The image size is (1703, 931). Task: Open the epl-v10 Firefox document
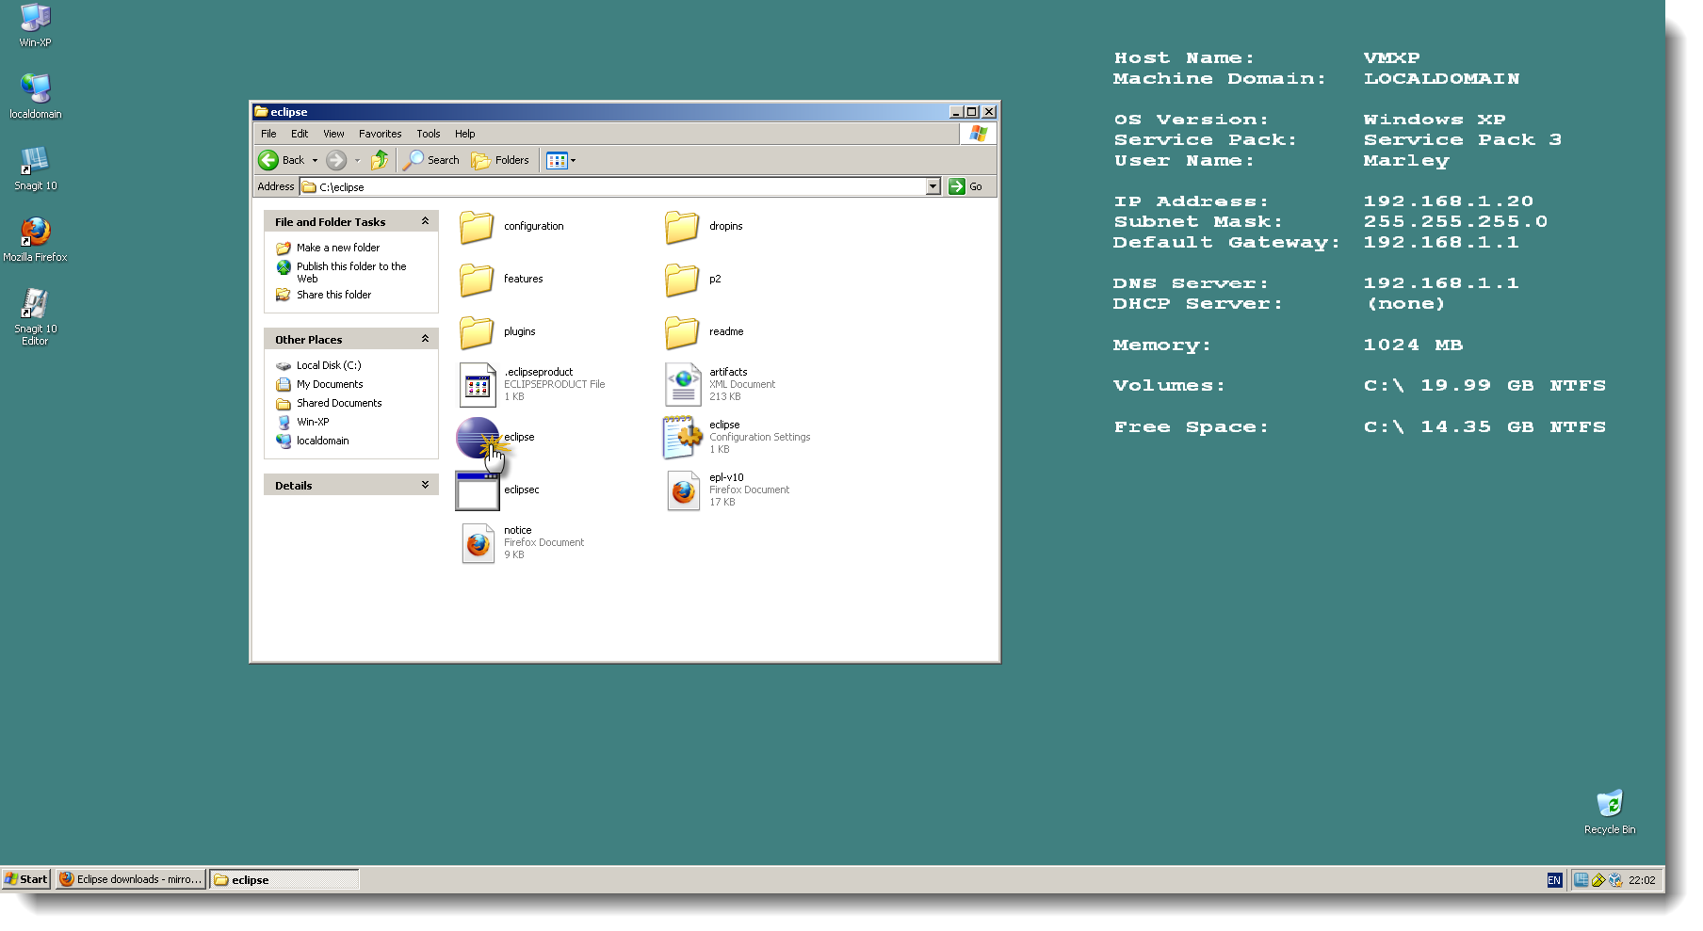(x=683, y=490)
